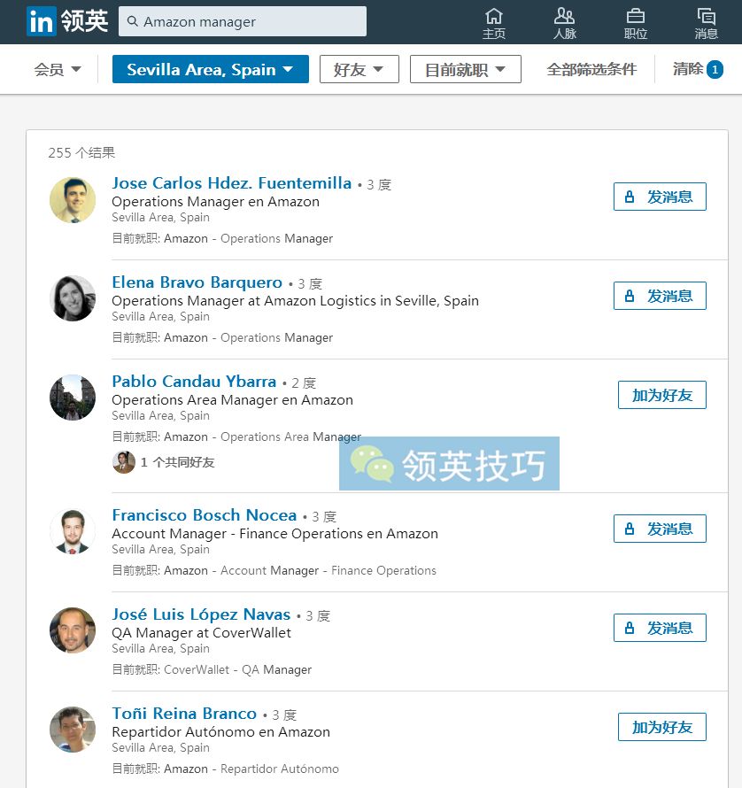Add Pablo Candau Ybarra as connection
Image resolution: width=742 pixels, height=788 pixels.
(x=661, y=395)
